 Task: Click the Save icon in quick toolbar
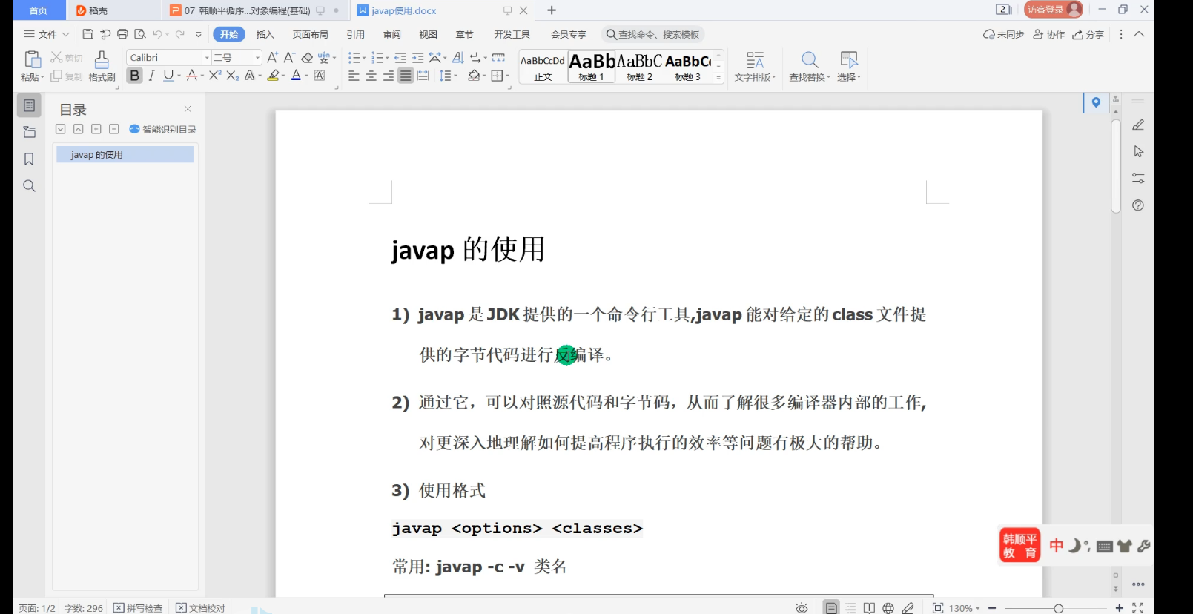tap(87, 34)
